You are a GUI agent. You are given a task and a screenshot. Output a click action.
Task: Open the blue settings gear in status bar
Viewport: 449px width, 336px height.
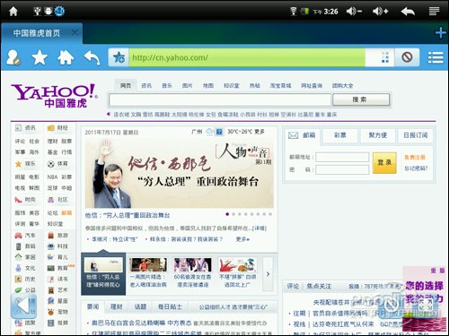[59, 12]
